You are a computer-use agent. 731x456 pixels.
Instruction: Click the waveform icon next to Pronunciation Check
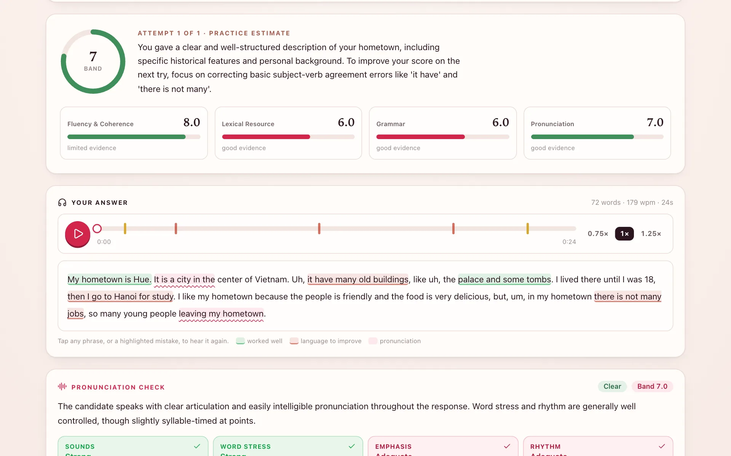coord(62,387)
